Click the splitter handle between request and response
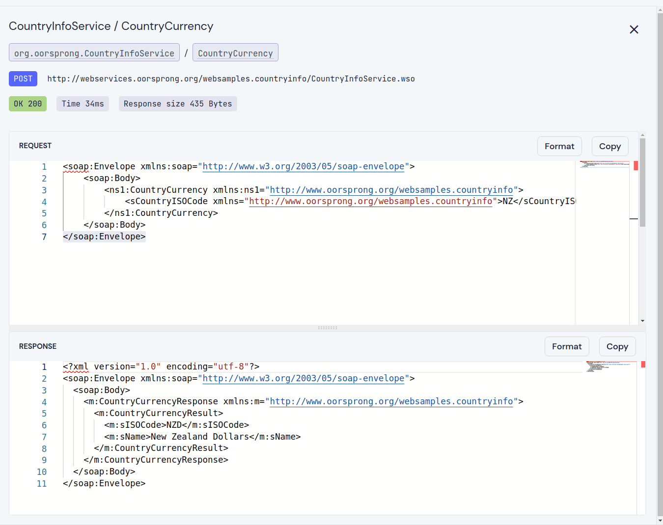Screen dimensions: 663x525 click(328, 328)
